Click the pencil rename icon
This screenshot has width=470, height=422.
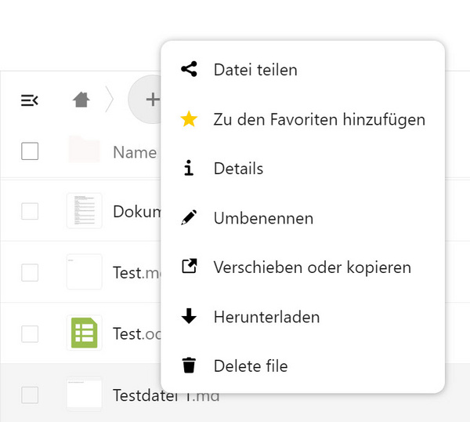[x=189, y=218]
